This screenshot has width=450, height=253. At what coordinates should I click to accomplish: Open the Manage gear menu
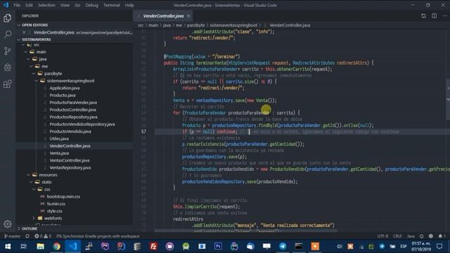tap(8, 224)
